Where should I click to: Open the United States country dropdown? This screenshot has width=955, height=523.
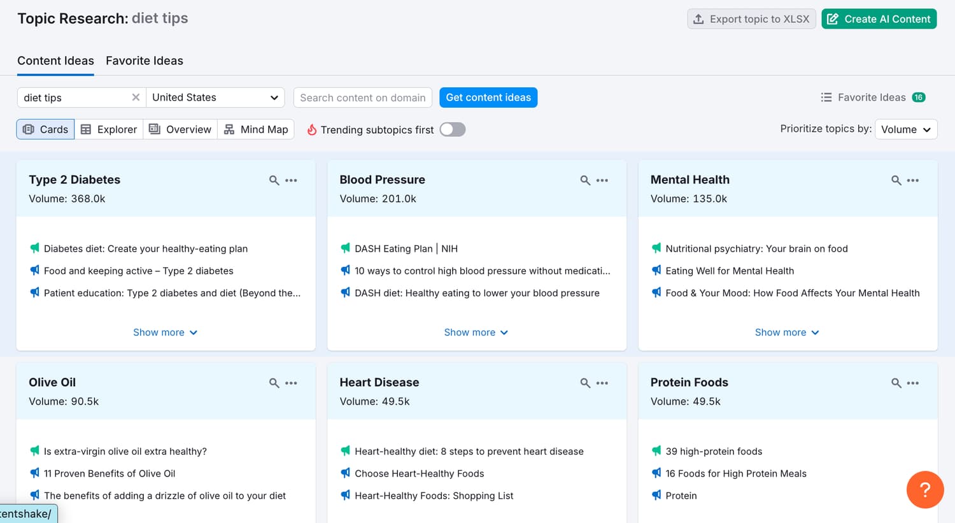[215, 97]
